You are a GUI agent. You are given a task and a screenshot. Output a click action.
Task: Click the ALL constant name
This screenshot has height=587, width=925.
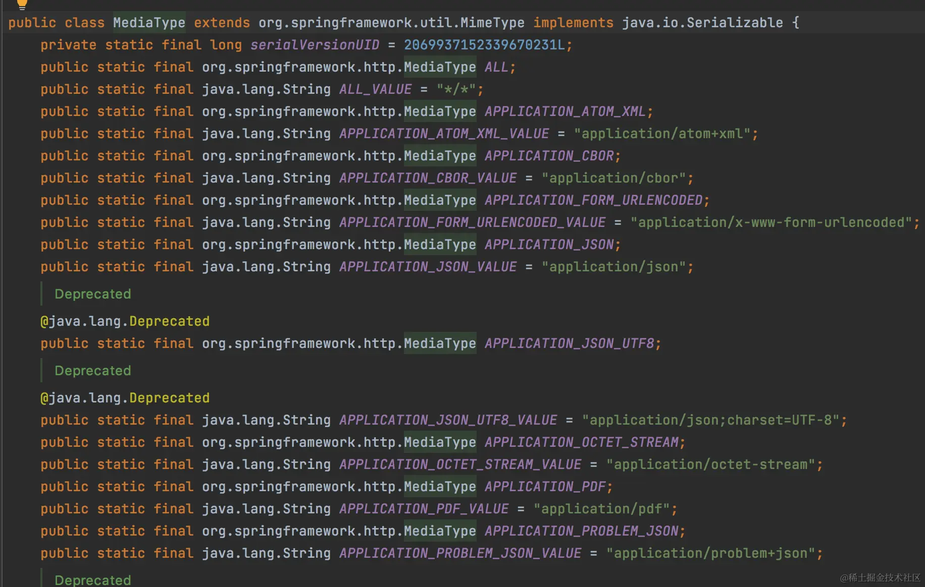click(x=496, y=67)
